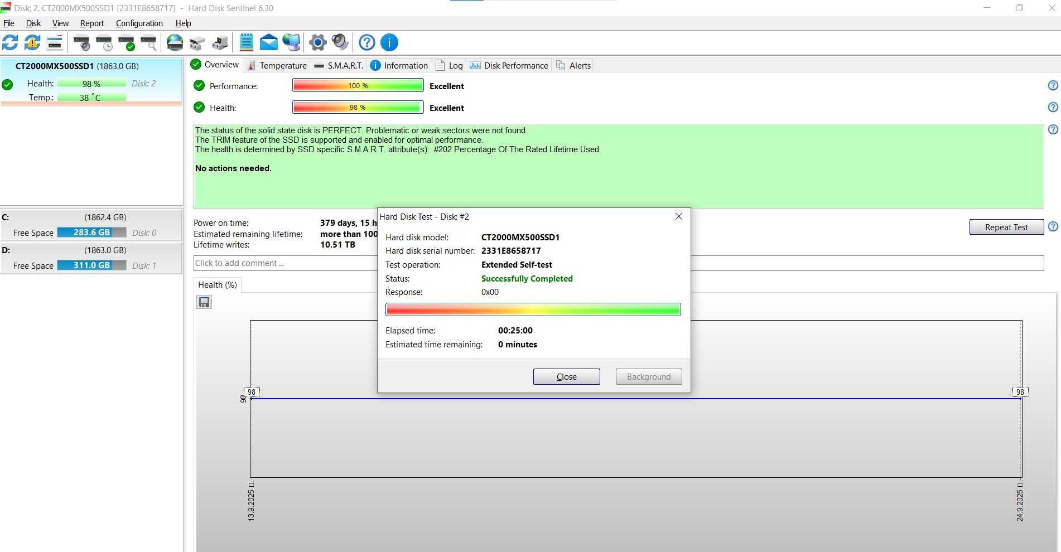Click the dark-topped drive with blocks icon
Viewport: 1061px width, 552px height.
point(220,42)
